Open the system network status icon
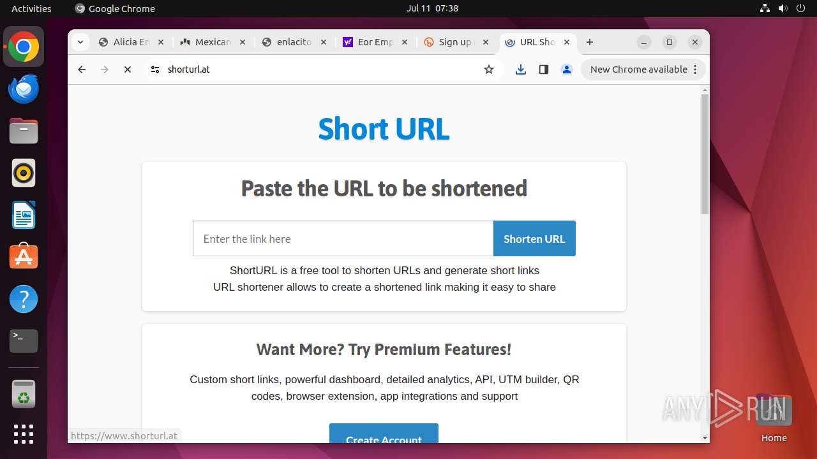The image size is (817, 459). coord(765,8)
